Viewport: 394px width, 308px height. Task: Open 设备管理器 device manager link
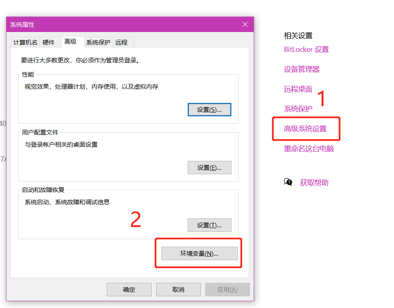(301, 69)
